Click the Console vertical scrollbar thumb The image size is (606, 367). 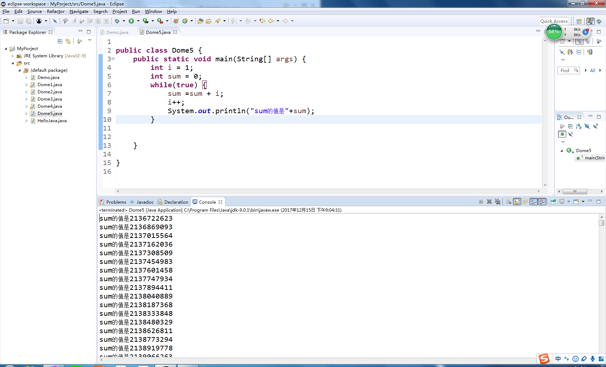point(601,223)
